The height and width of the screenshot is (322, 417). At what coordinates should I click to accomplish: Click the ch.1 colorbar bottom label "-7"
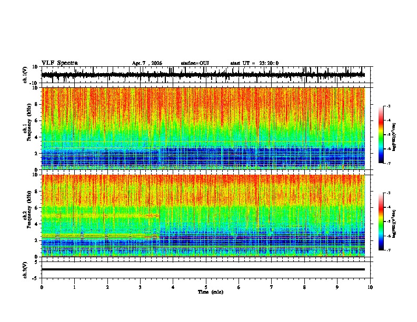pyautogui.click(x=389, y=163)
